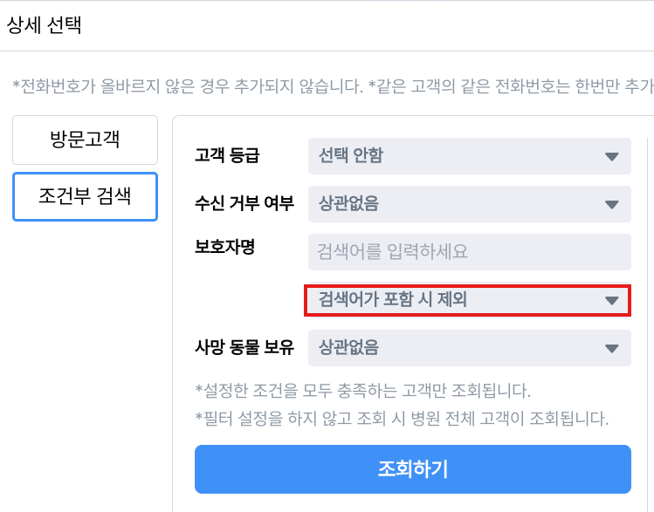Click the arrow icon on 수신 거부 여부 dropdown
The height and width of the screenshot is (512, 654).
point(611,205)
